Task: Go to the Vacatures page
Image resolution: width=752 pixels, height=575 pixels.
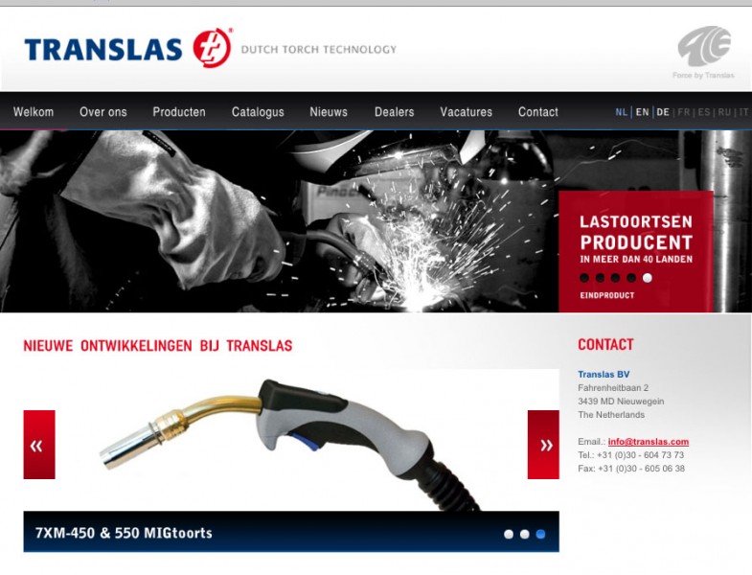Action: point(467,112)
